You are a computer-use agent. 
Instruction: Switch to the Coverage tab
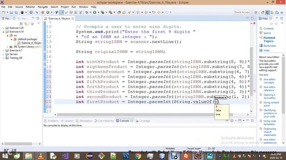point(143,121)
